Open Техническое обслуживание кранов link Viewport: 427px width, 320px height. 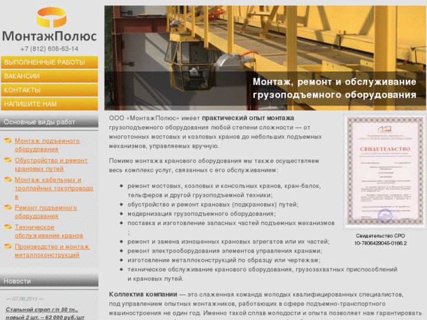pos(49,231)
